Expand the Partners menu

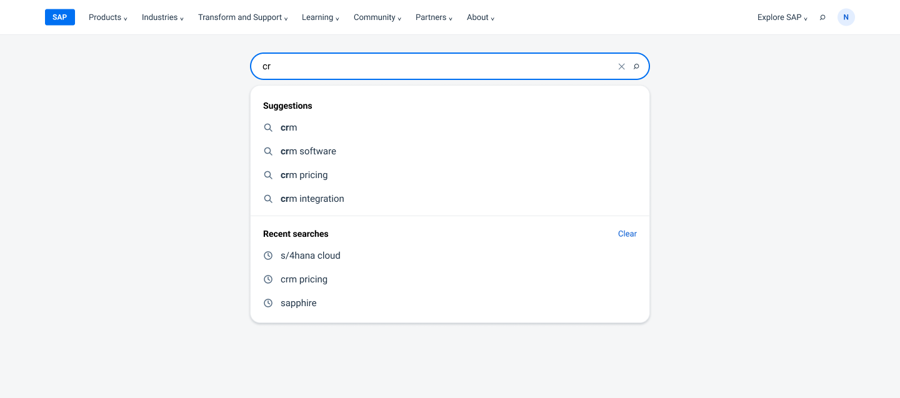tap(434, 17)
